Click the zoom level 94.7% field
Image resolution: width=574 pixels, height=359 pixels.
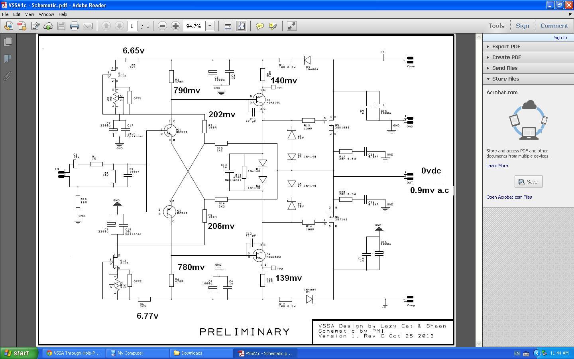195,26
